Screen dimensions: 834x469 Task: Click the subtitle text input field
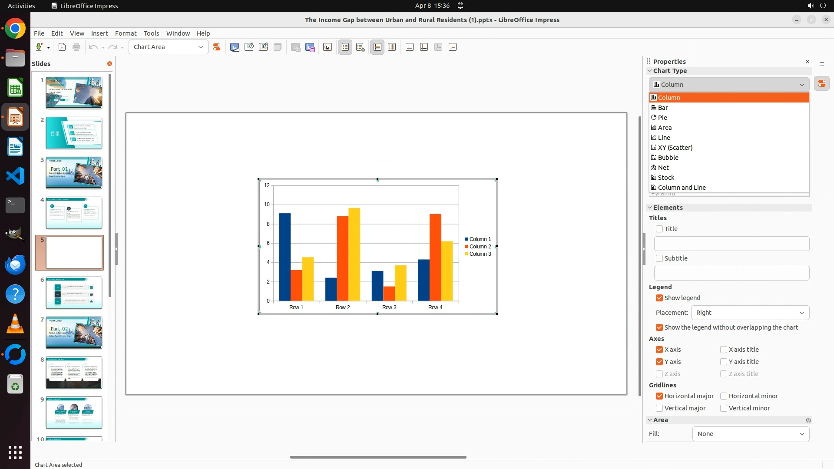click(x=731, y=273)
